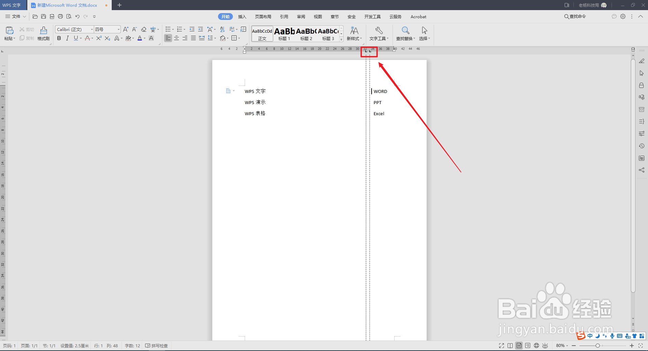This screenshot has height=351, width=648.
Task: Toggle left text alignment
Action: (x=168, y=38)
